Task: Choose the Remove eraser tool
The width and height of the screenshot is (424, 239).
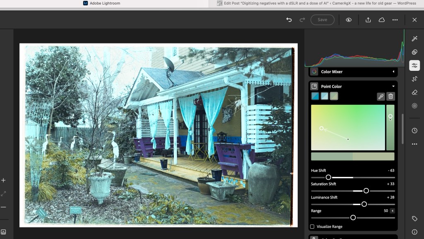Action: (x=414, y=92)
